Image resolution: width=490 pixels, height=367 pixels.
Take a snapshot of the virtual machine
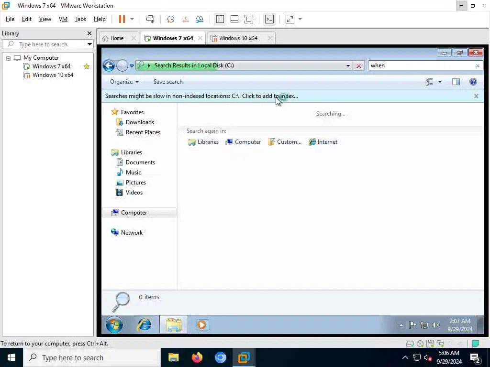(x=170, y=19)
